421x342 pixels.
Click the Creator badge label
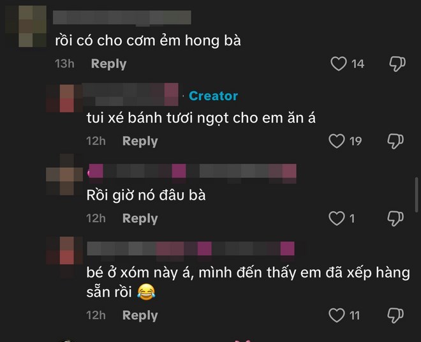pyautogui.click(x=213, y=96)
